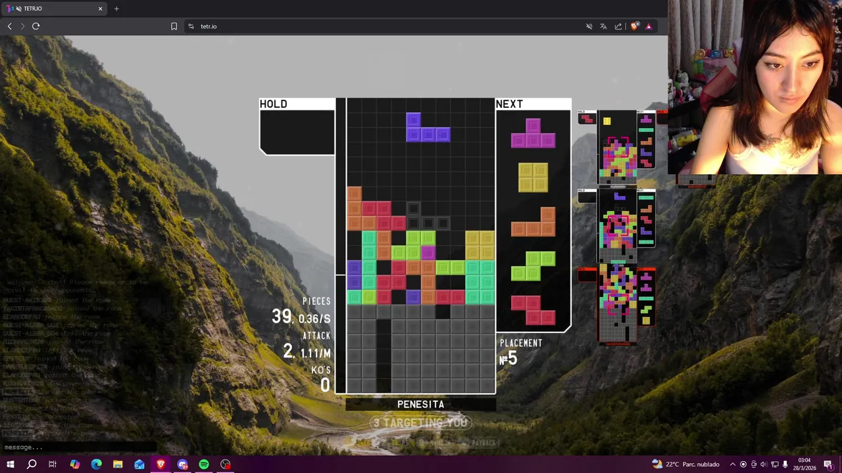Open the Mail app from the taskbar
This screenshot has height=473, width=842.
[x=139, y=464]
